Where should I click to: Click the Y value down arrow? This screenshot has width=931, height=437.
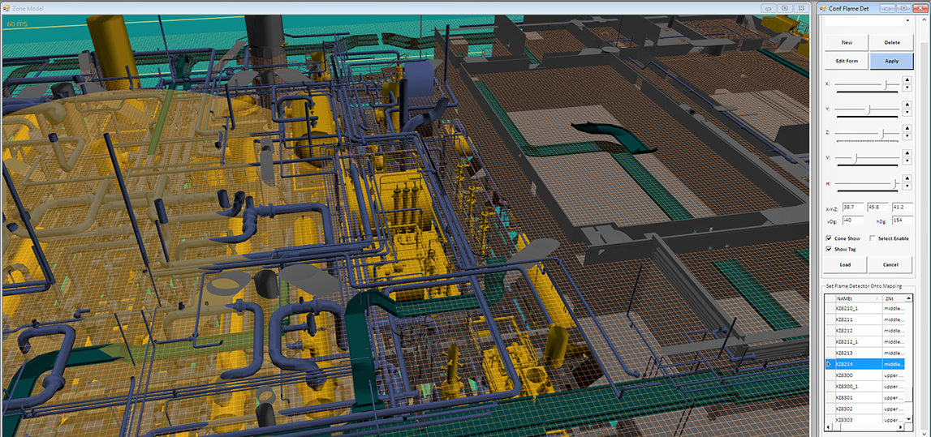pyautogui.click(x=907, y=113)
